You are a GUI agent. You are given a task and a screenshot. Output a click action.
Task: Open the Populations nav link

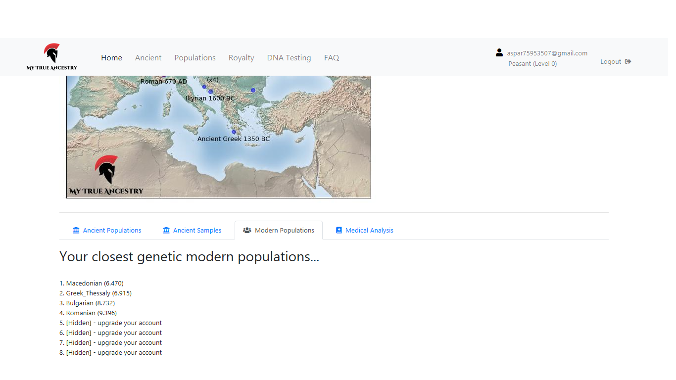pyautogui.click(x=195, y=57)
